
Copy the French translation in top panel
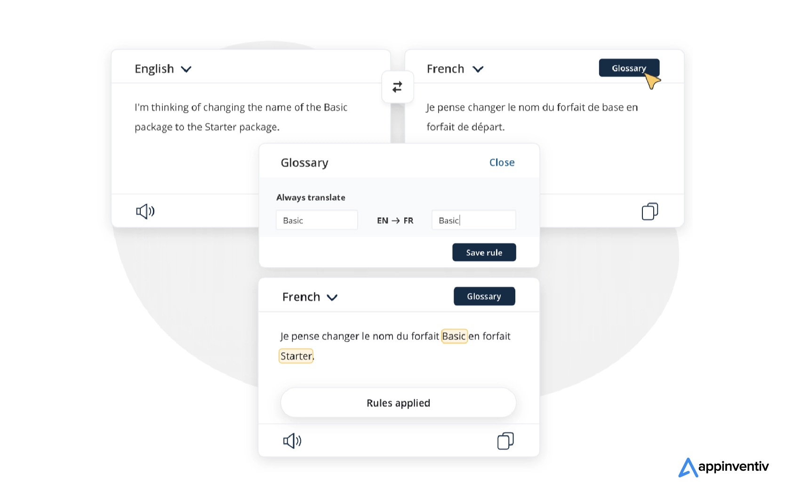[649, 211]
